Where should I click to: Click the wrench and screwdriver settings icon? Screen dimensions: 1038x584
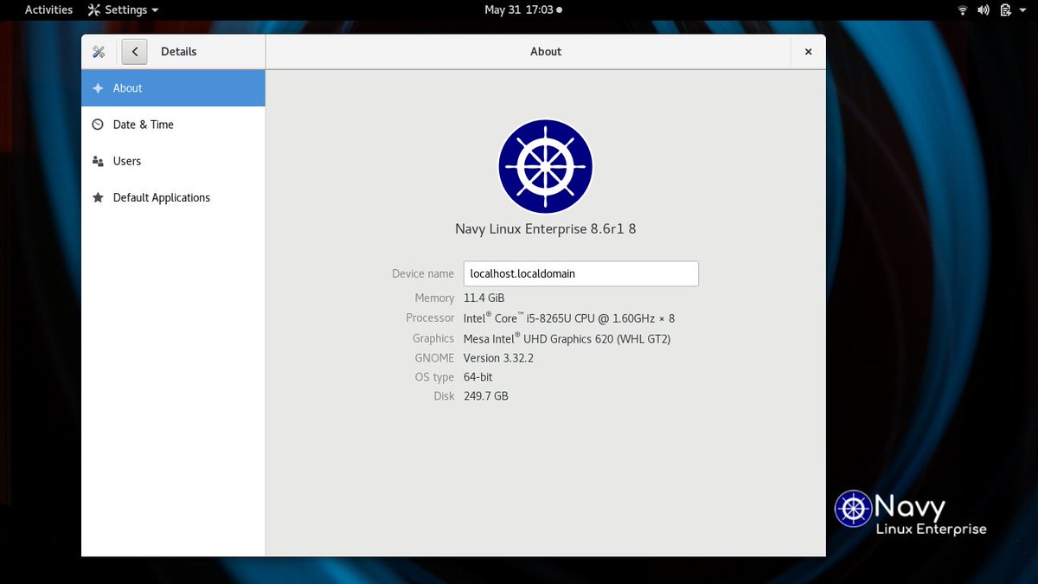pyautogui.click(x=99, y=52)
